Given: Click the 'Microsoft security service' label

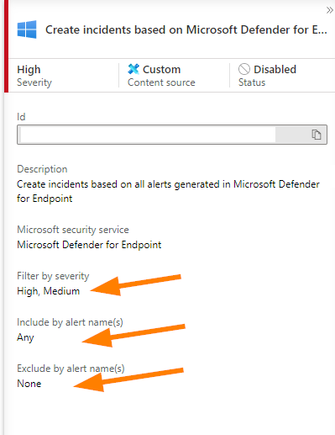Looking at the screenshot, I should (73, 230).
